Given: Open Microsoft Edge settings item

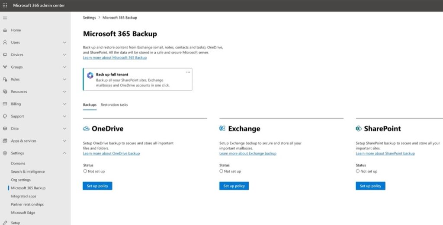Looking at the screenshot, I should pyautogui.click(x=23, y=213).
